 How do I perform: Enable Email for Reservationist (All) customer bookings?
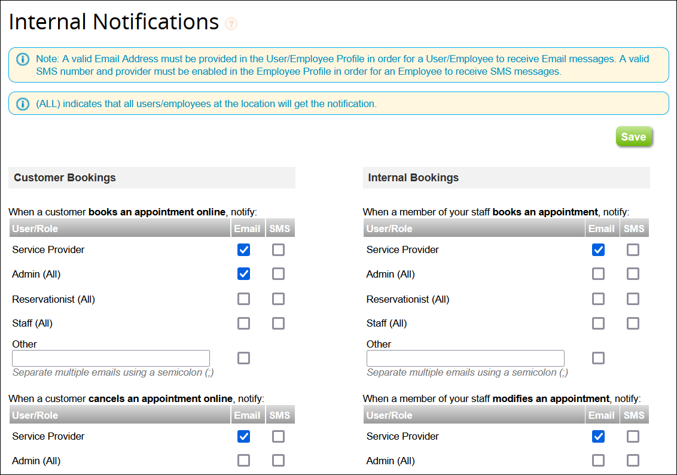(x=243, y=299)
